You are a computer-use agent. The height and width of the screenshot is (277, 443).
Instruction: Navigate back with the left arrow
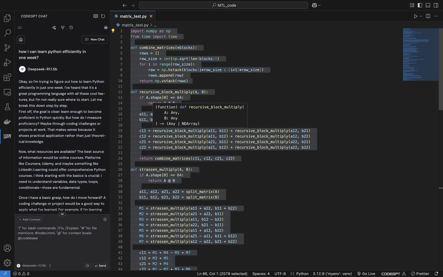(x=125, y=5)
